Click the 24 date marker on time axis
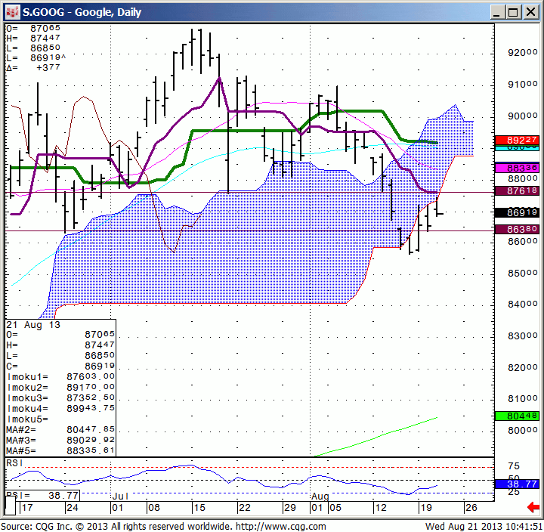 73,508
